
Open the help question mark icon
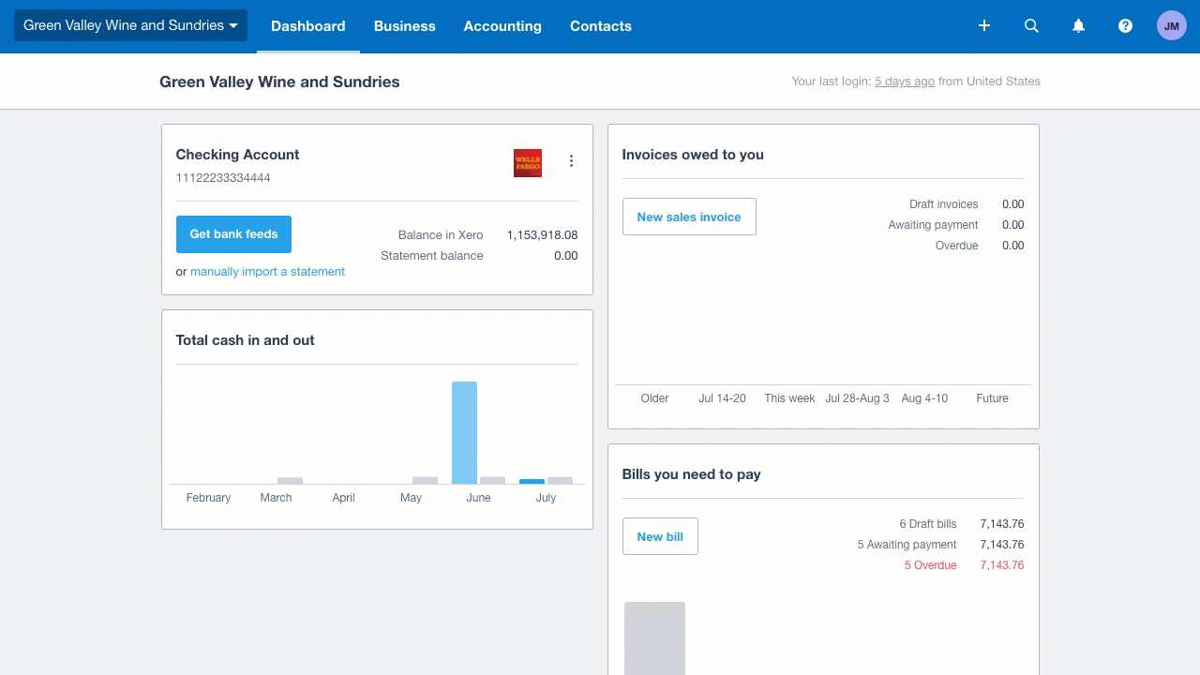[1125, 26]
